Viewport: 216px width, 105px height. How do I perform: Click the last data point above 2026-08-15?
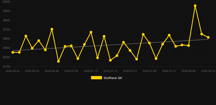[x=208, y=37]
